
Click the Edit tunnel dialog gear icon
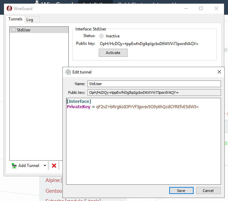click(x=68, y=72)
